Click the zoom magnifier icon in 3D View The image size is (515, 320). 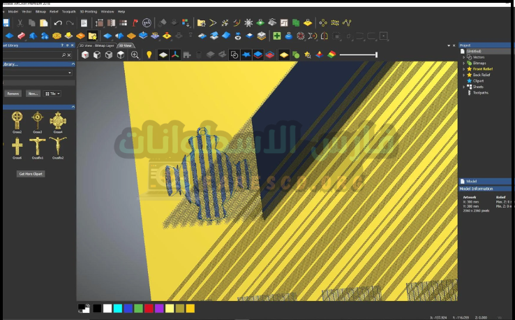click(135, 54)
